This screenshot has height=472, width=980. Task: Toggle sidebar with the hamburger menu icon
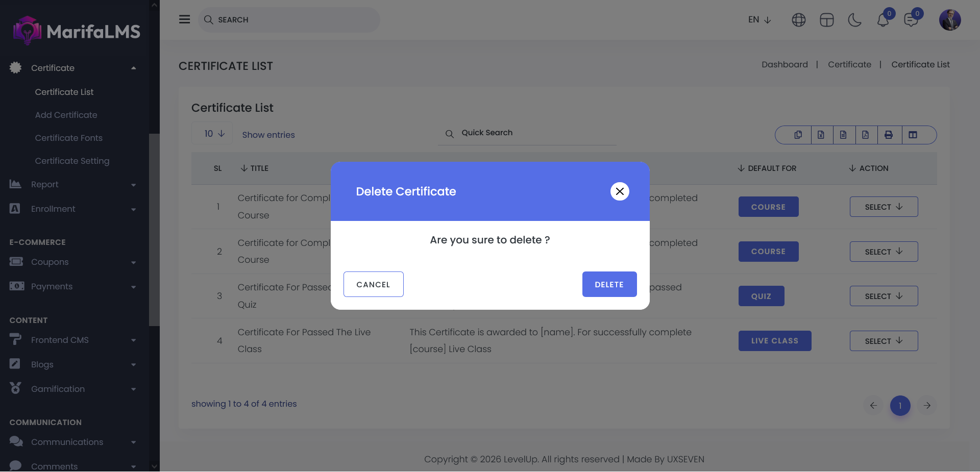184,19
